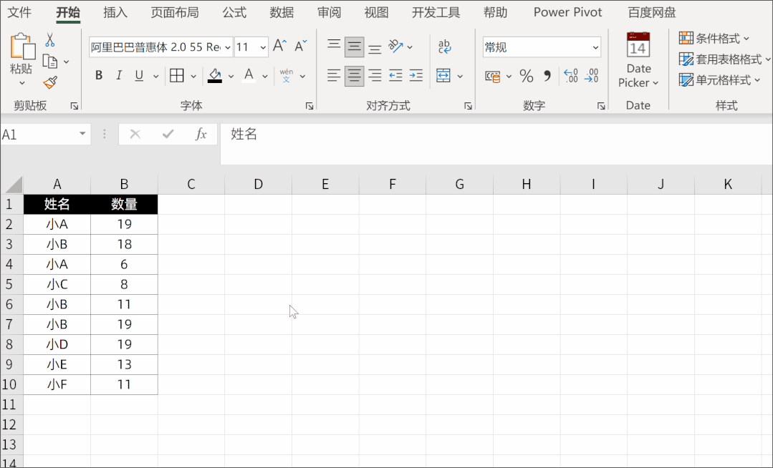Switch to the 插入 ribbon tab
The image size is (773, 468).
click(x=115, y=12)
